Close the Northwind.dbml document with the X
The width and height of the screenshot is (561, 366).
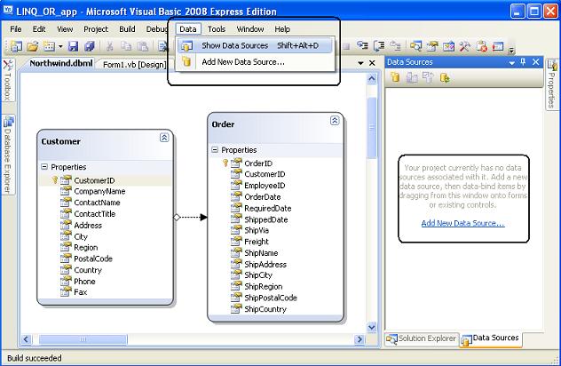(x=372, y=63)
